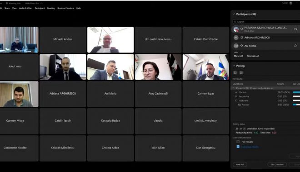This screenshot has height=172, width=300.
Task: Select the Cerasela Badea tile
Action: (110, 121)
